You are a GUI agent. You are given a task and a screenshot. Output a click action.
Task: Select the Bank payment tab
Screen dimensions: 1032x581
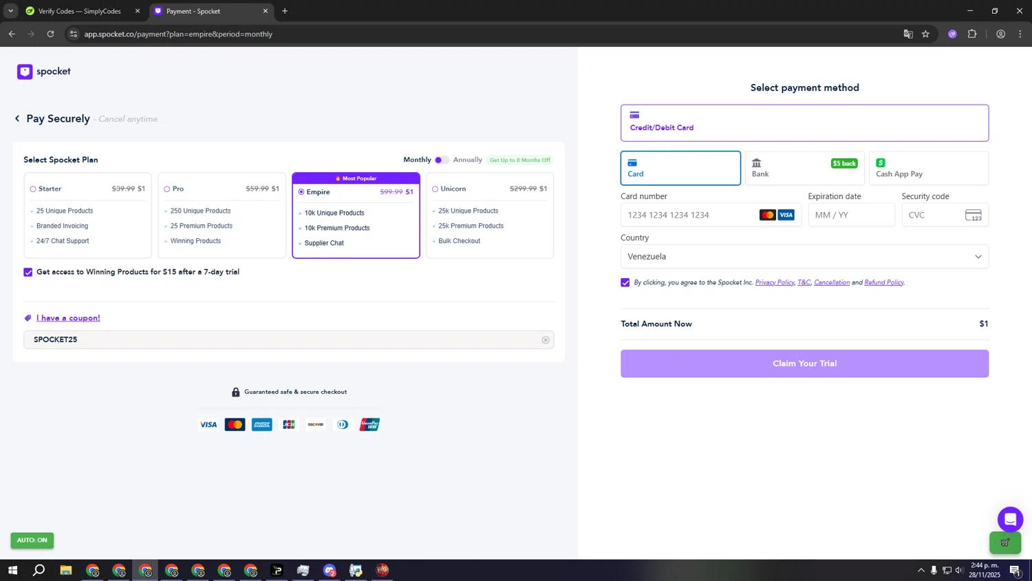tap(804, 168)
